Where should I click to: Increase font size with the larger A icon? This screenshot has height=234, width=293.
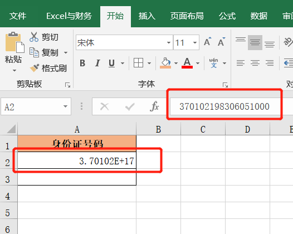(x=207, y=42)
